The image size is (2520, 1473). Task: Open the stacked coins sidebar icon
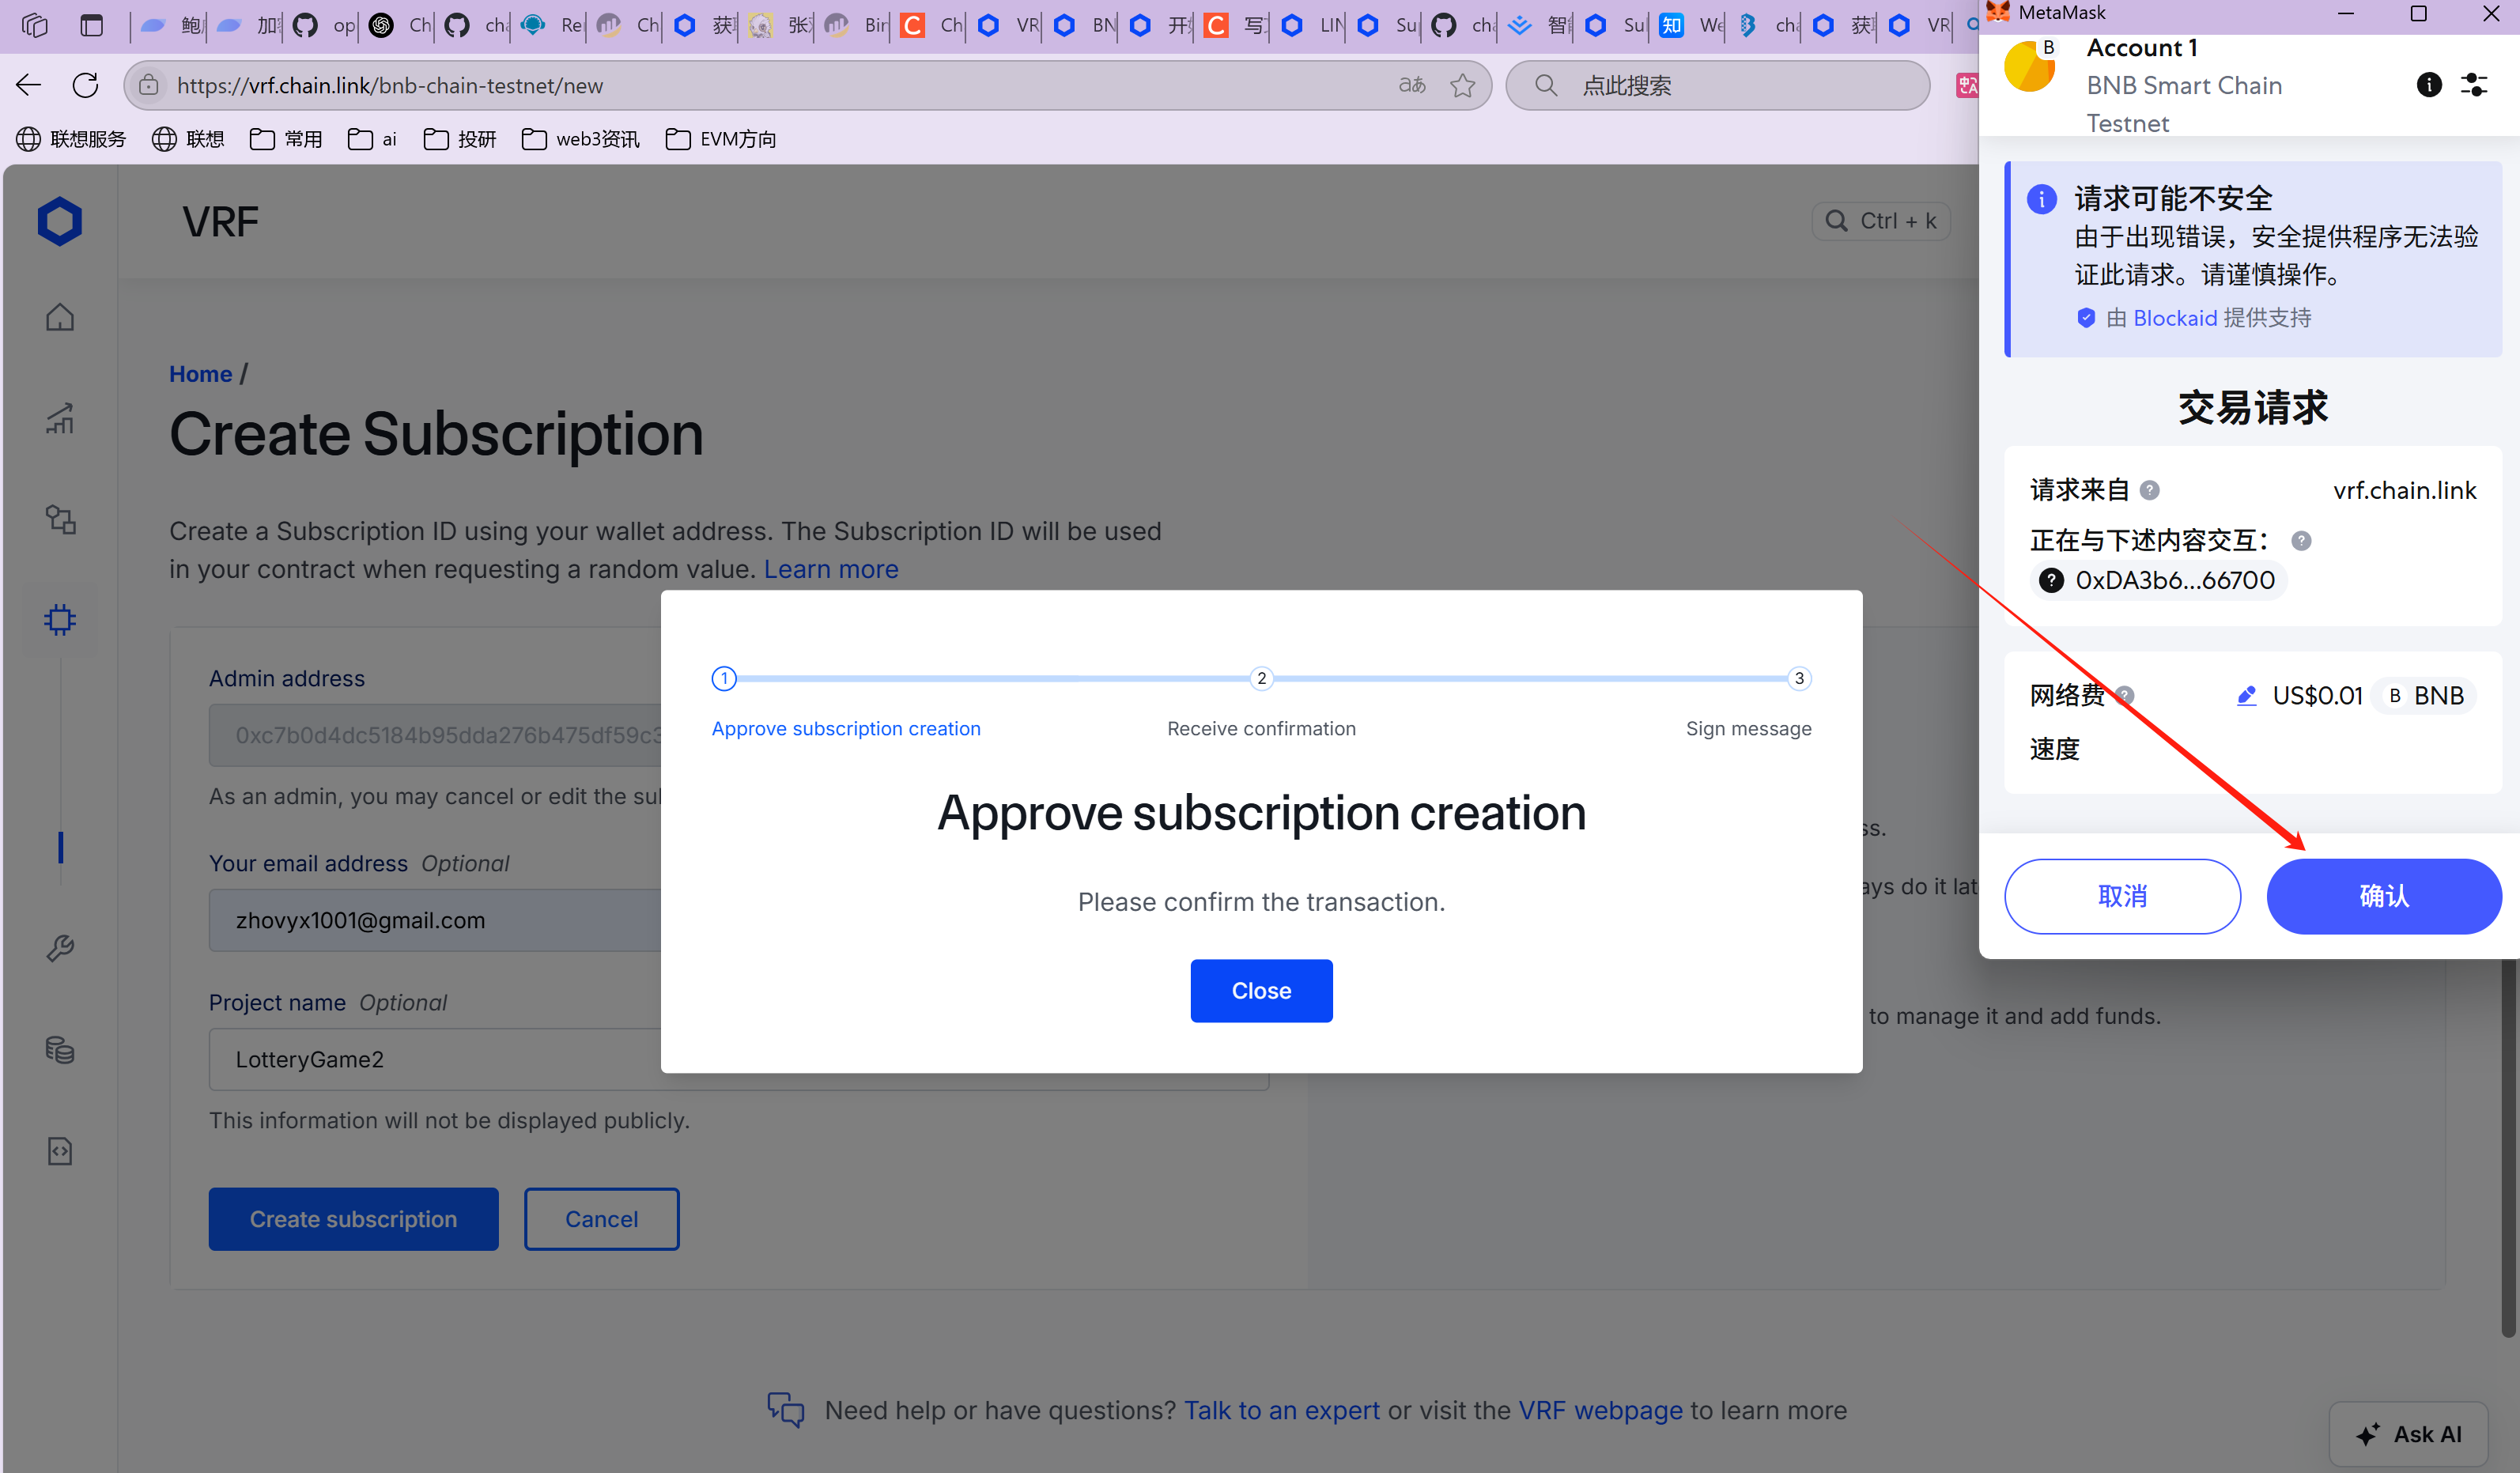click(x=60, y=1049)
